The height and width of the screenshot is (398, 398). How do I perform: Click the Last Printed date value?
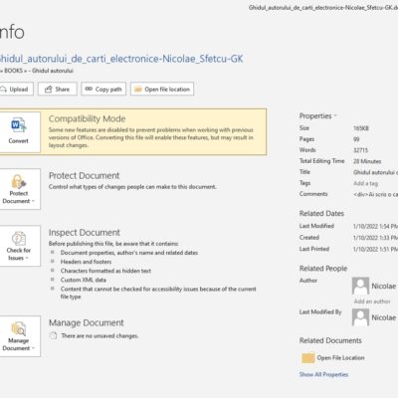pyautogui.click(x=375, y=249)
